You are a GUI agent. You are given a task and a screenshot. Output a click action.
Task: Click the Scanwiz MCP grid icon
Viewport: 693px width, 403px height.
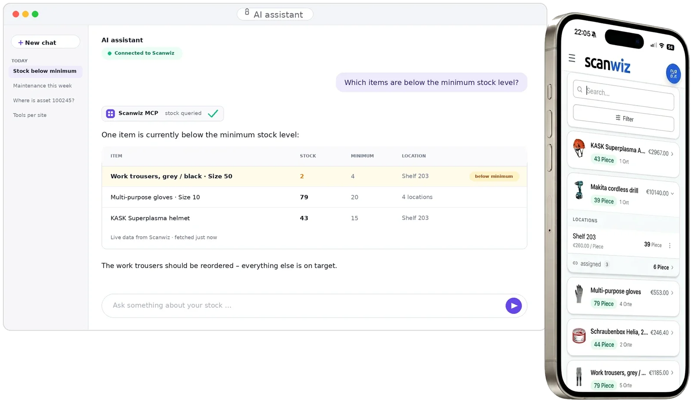point(110,113)
